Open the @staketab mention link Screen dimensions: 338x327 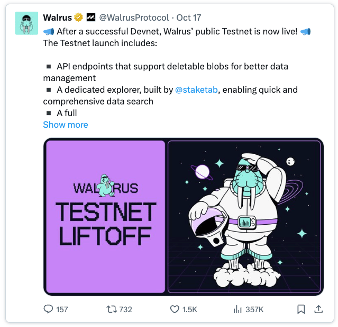coord(196,90)
